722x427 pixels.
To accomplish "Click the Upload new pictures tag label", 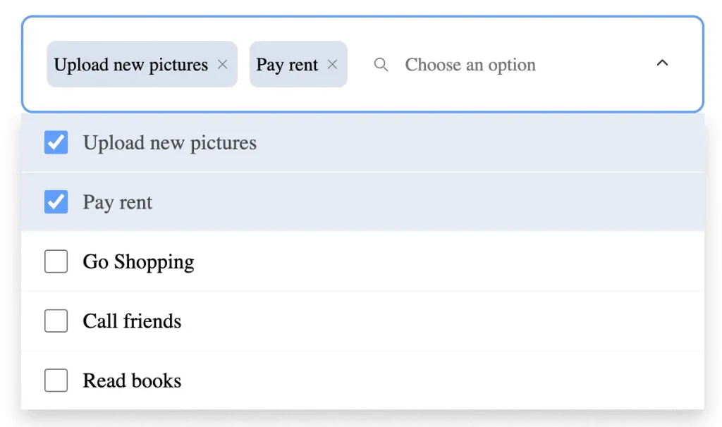I will 130,64.
